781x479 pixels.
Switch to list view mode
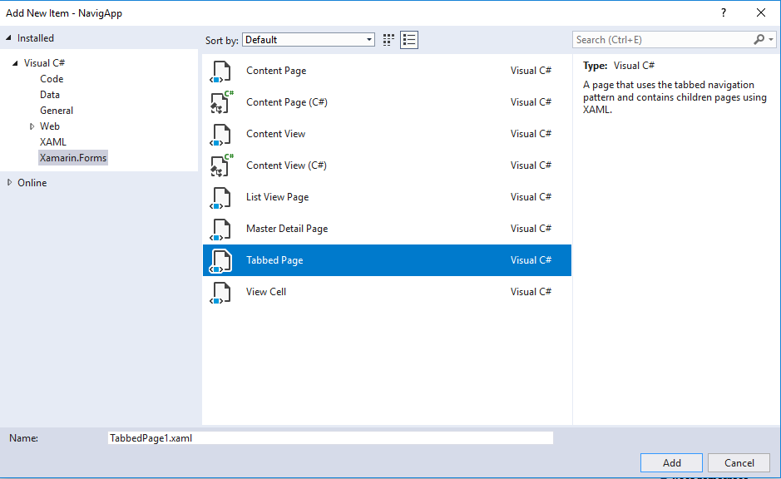[x=408, y=39]
